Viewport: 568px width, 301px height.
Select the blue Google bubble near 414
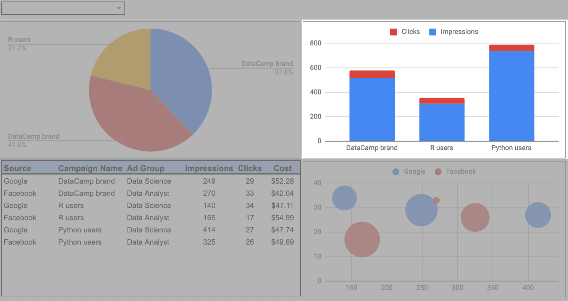click(538, 215)
